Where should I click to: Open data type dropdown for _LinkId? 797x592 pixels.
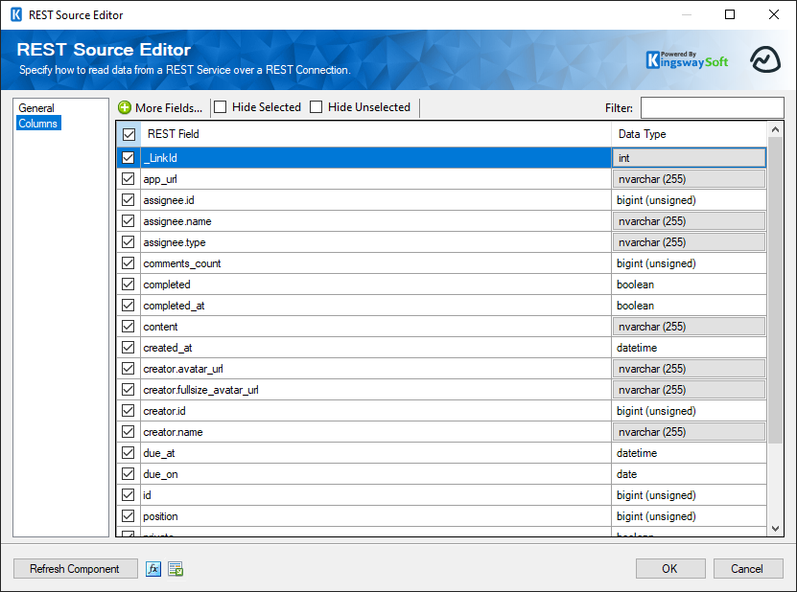[689, 158]
